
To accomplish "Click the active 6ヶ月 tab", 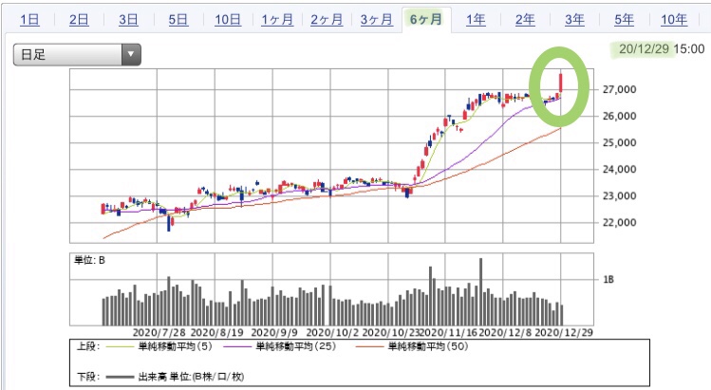I will pyautogui.click(x=426, y=20).
